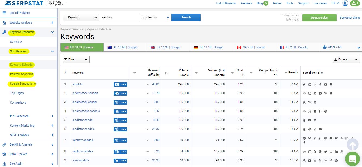The height and width of the screenshot is (167, 362).
Task: Select the US 30.8K Google tab
Action: pyautogui.click(x=82, y=47)
